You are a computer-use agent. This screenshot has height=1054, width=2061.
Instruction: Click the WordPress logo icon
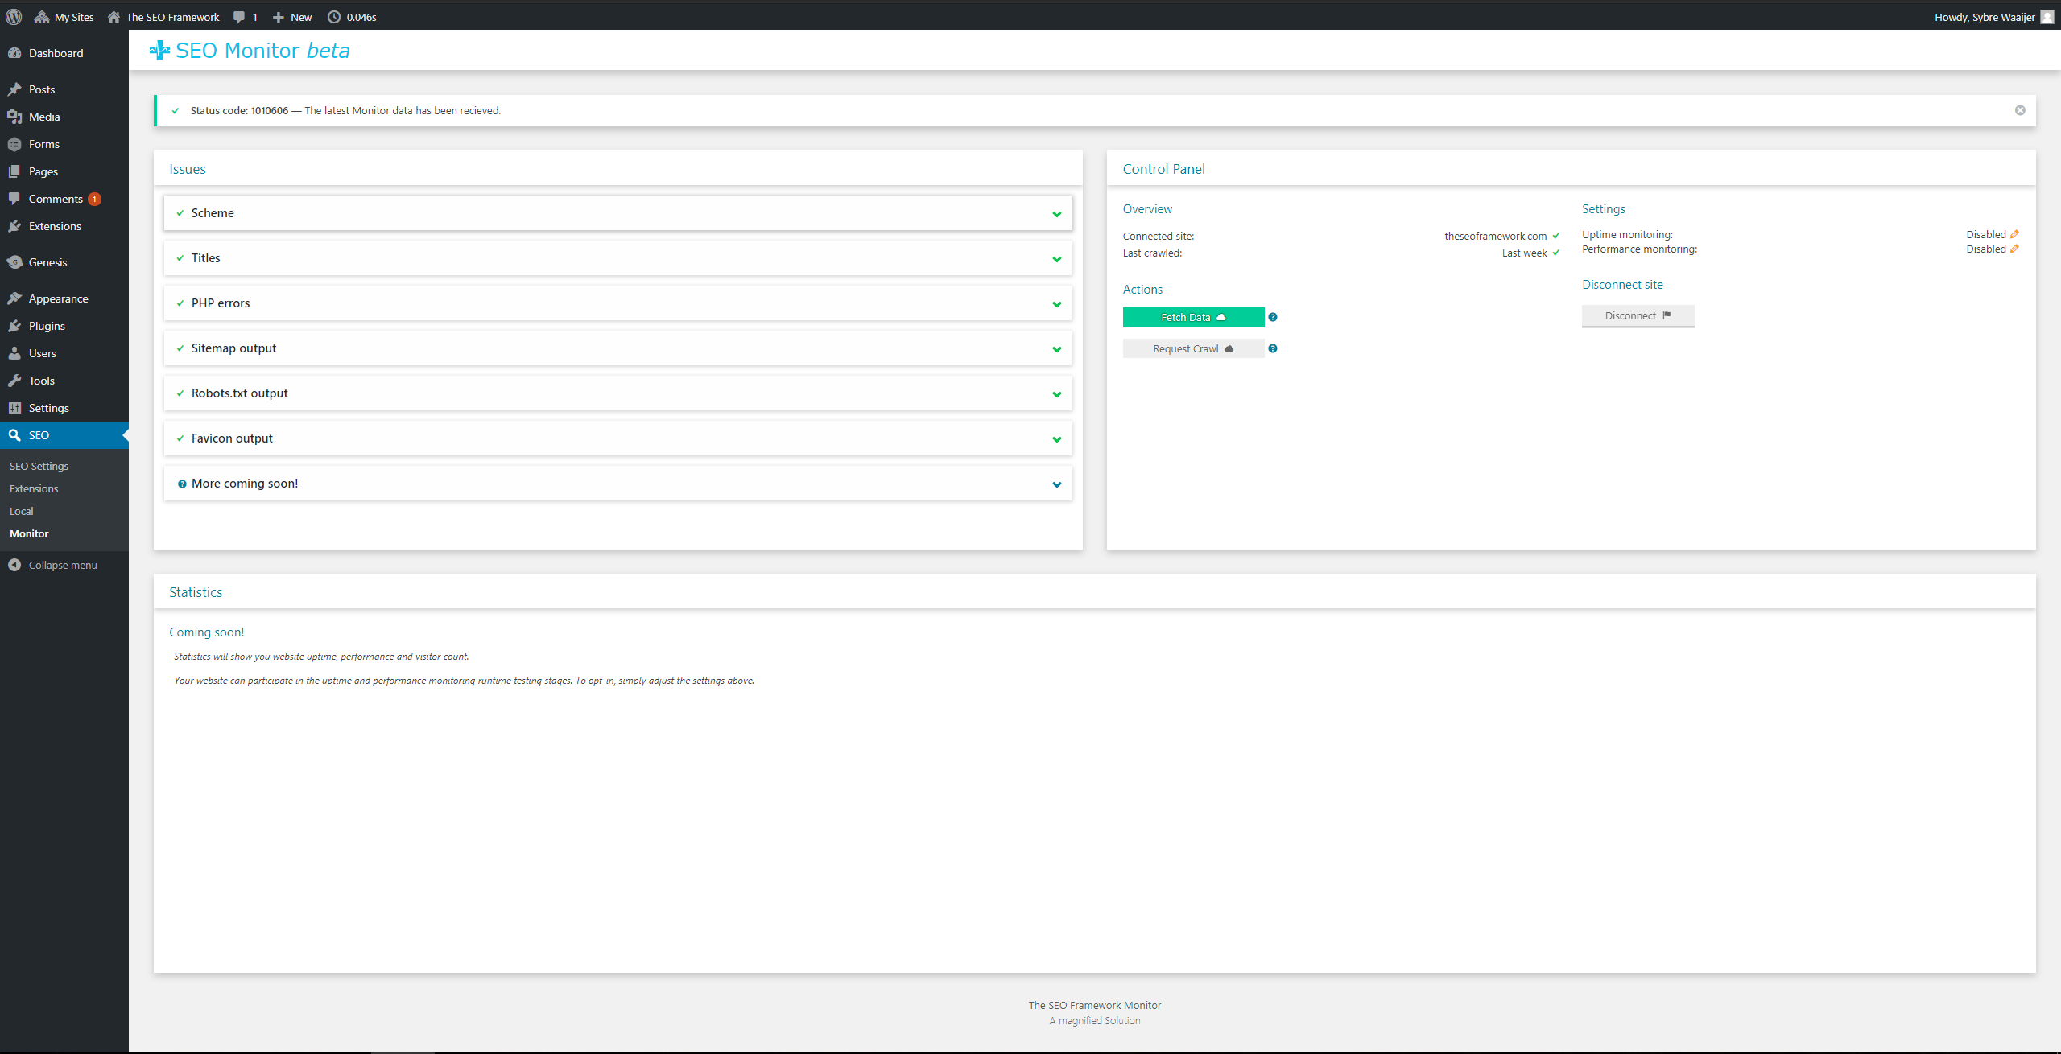pyautogui.click(x=14, y=17)
